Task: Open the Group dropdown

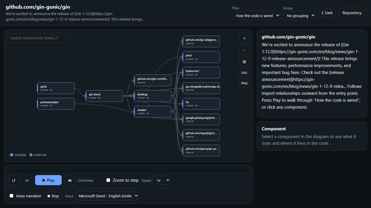Action: 299,15
